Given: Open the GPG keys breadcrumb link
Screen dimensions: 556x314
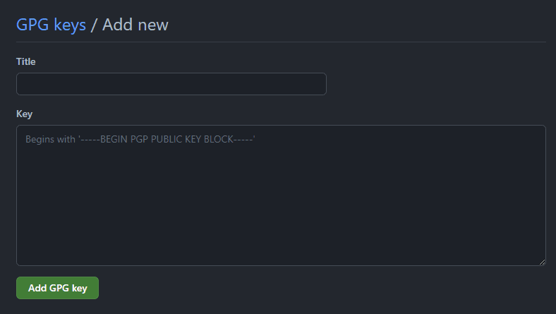Looking at the screenshot, I should coord(51,25).
